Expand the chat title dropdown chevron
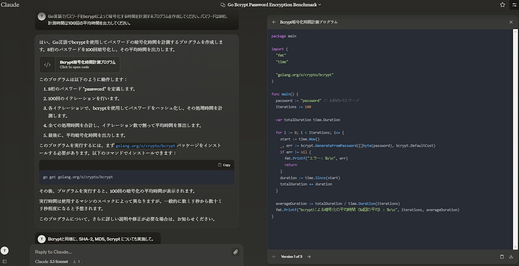The height and width of the screenshot is (266, 519). (x=320, y=5)
